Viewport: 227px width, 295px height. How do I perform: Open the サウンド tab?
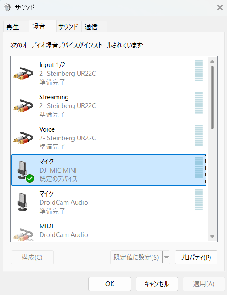coord(69,27)
